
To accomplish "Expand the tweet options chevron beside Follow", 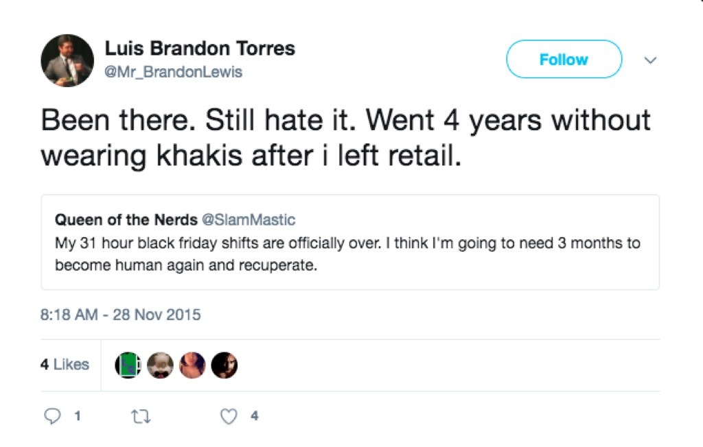I will [651, 60].
